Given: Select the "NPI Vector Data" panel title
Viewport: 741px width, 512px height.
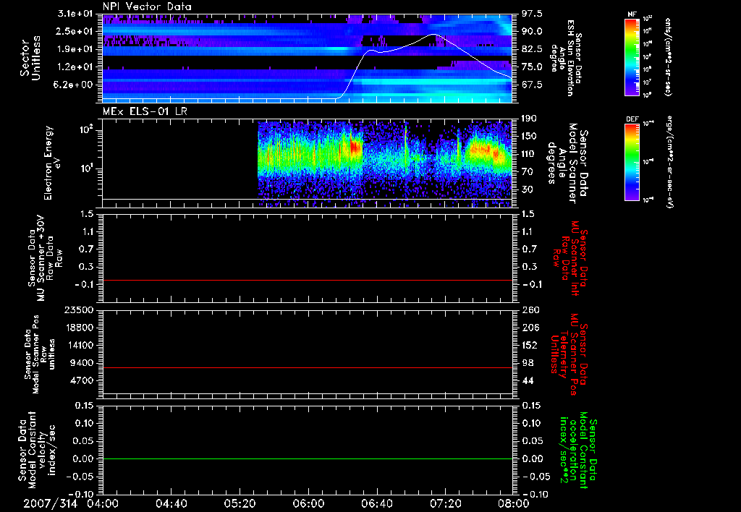Looking at the screenshot, I should point(147,7).
